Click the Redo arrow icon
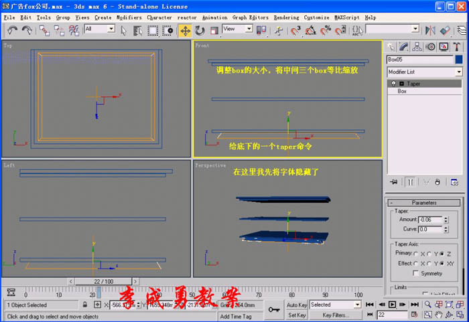The image size is (469, 322). [x=27, y=31]
